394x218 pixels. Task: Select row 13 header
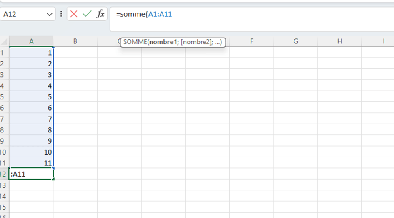click(4, 185)
